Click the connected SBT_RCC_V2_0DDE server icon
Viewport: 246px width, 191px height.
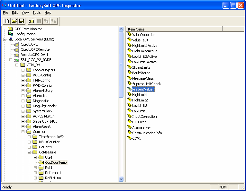pyautogui.click(x=17, y=60)
